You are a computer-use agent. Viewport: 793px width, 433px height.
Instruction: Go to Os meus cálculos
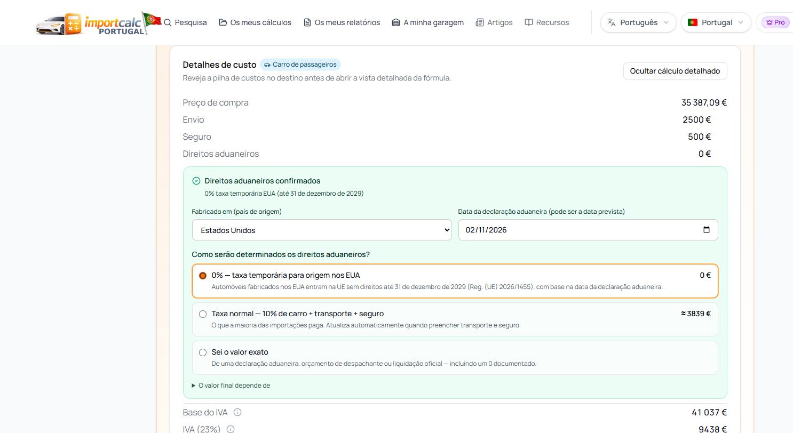click(255, 22)
